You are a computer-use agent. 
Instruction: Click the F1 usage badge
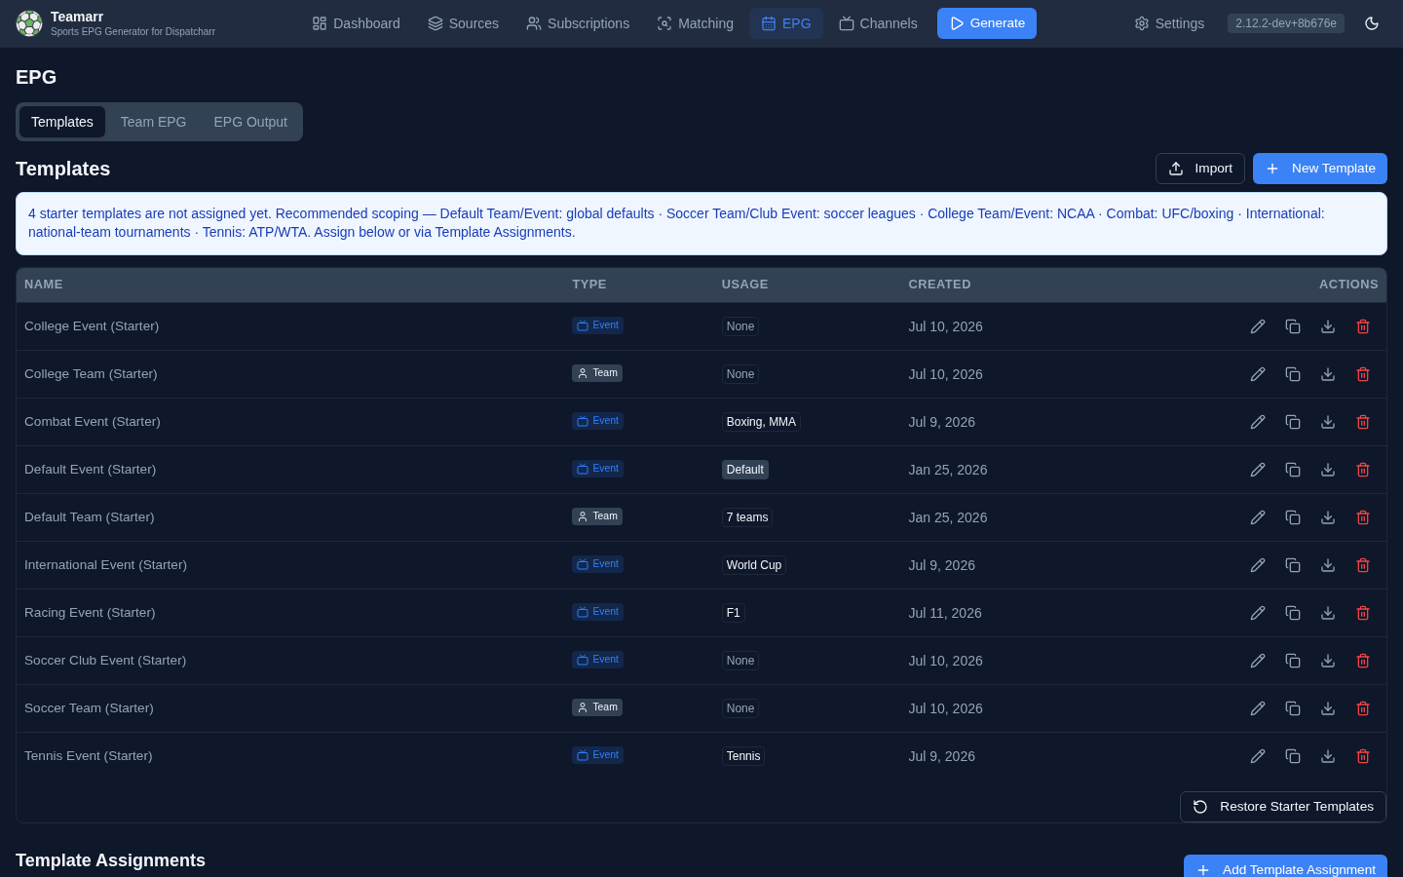[734, 613]
